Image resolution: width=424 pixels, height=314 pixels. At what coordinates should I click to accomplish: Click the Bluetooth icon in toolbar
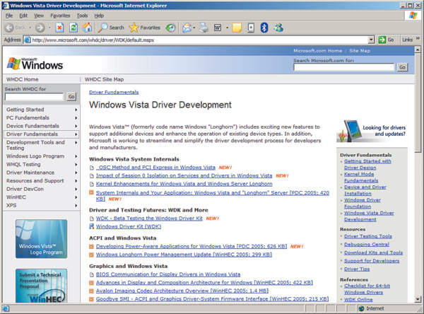264,28
